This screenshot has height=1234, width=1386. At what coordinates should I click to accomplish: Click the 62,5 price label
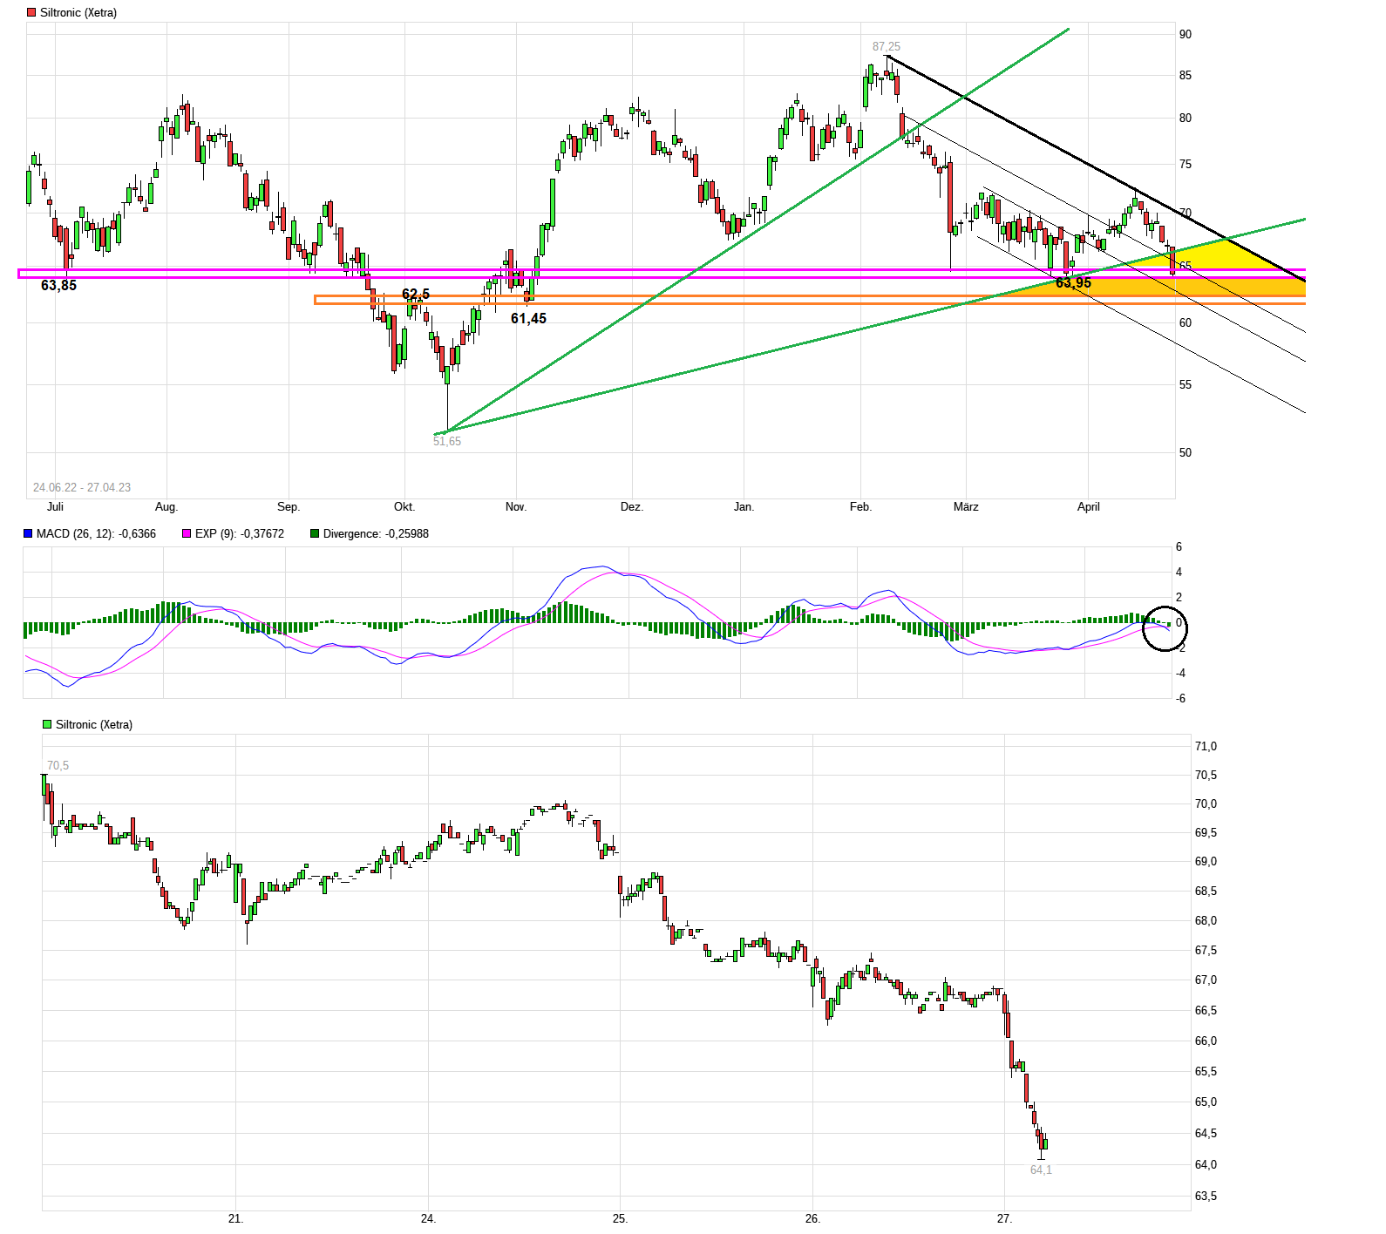(416, 294)
